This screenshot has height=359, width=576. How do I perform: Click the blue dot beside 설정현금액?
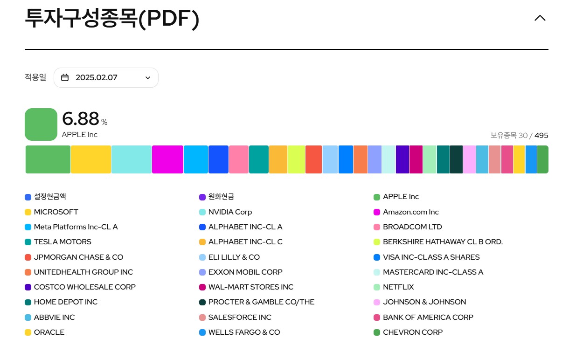(x=28, y=197)
